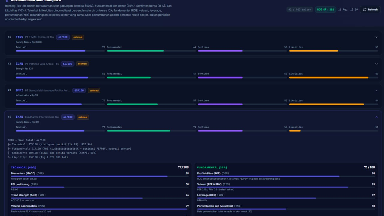Click TINS Fundamental progress bar
Image resolution: width=384 pixels, height=216 pixels.
pos(151,51)
